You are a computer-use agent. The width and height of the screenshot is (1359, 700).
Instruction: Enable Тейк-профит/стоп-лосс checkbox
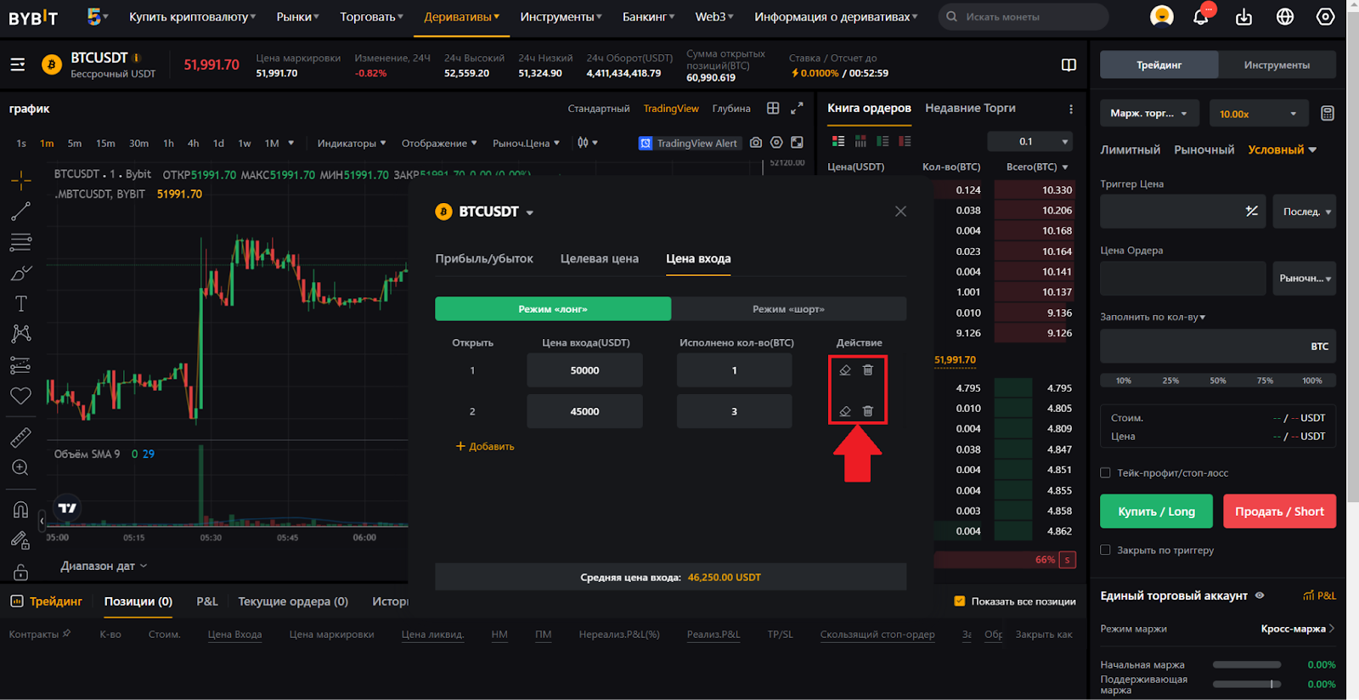(x=1105, y=473)
